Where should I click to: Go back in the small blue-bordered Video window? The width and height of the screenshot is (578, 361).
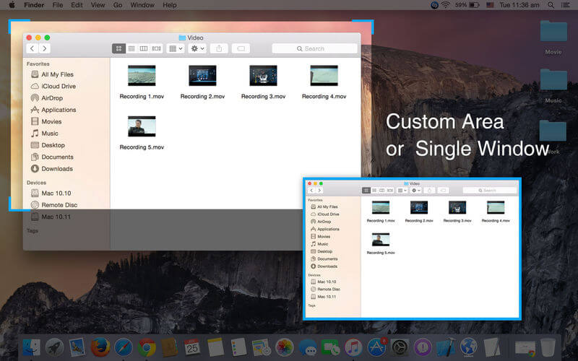(311, 191)
